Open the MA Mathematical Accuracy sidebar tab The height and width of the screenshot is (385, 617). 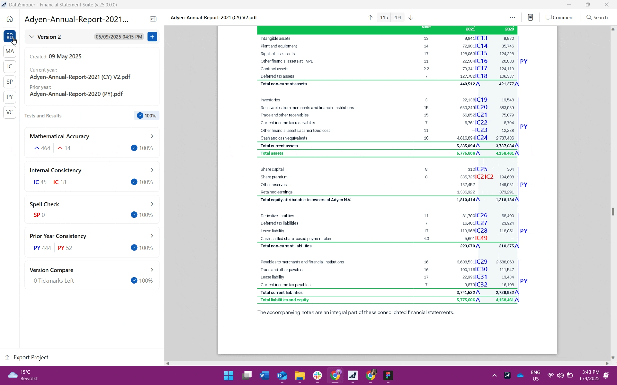(x=10, y=51)
